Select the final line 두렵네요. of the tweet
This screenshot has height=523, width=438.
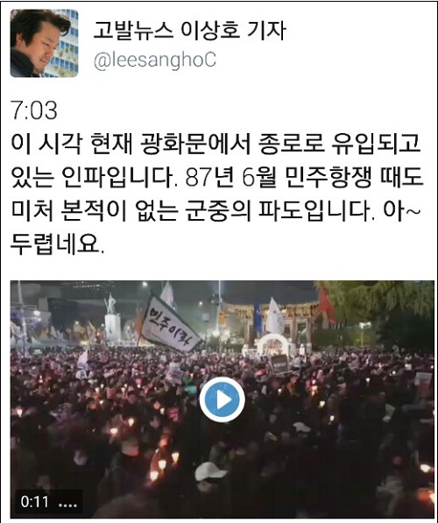[x=57, y=244]
